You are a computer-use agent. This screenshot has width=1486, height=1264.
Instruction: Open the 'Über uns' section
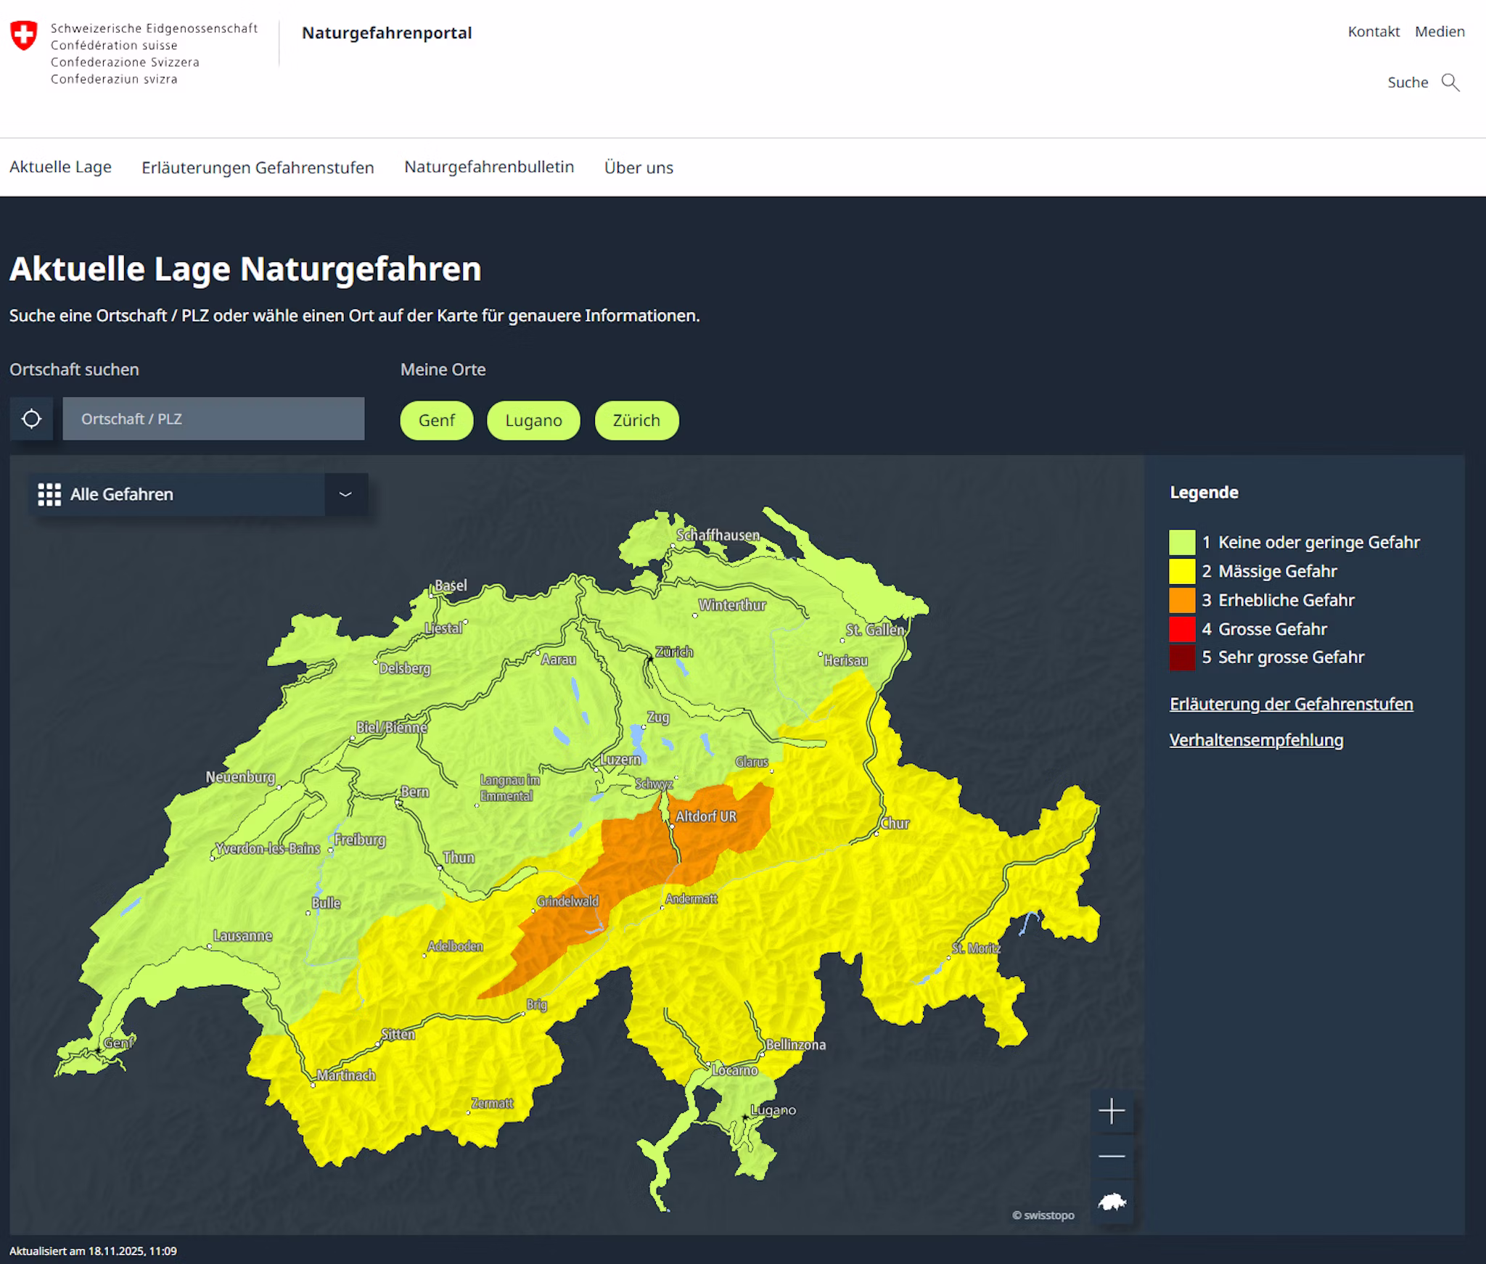pos(638,168)
